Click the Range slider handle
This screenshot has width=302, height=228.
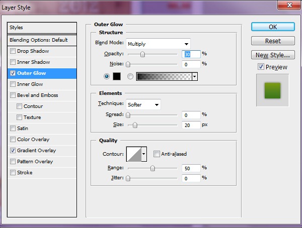[x=153, y=168]
